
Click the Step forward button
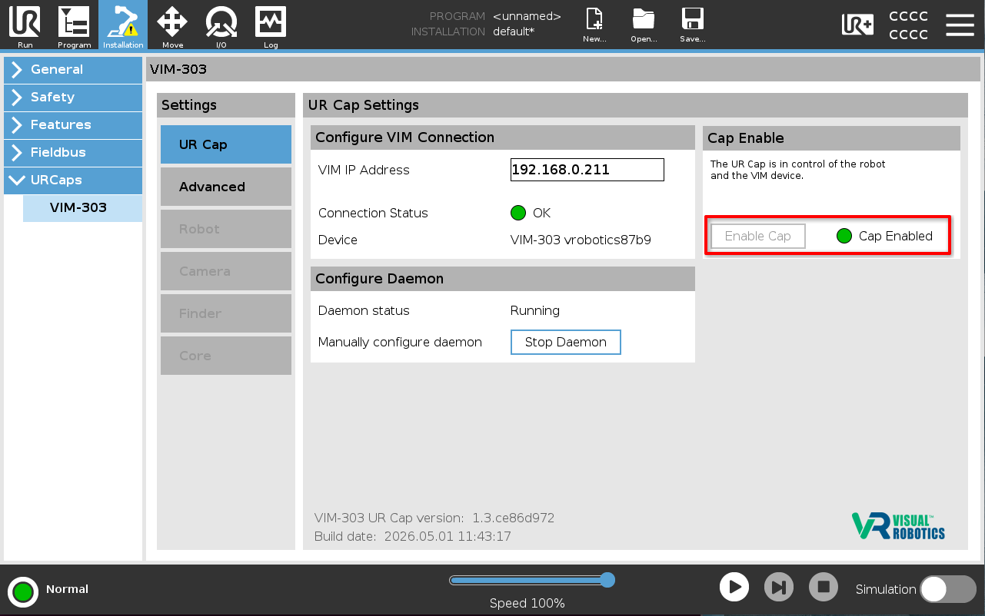pos(779,588)
